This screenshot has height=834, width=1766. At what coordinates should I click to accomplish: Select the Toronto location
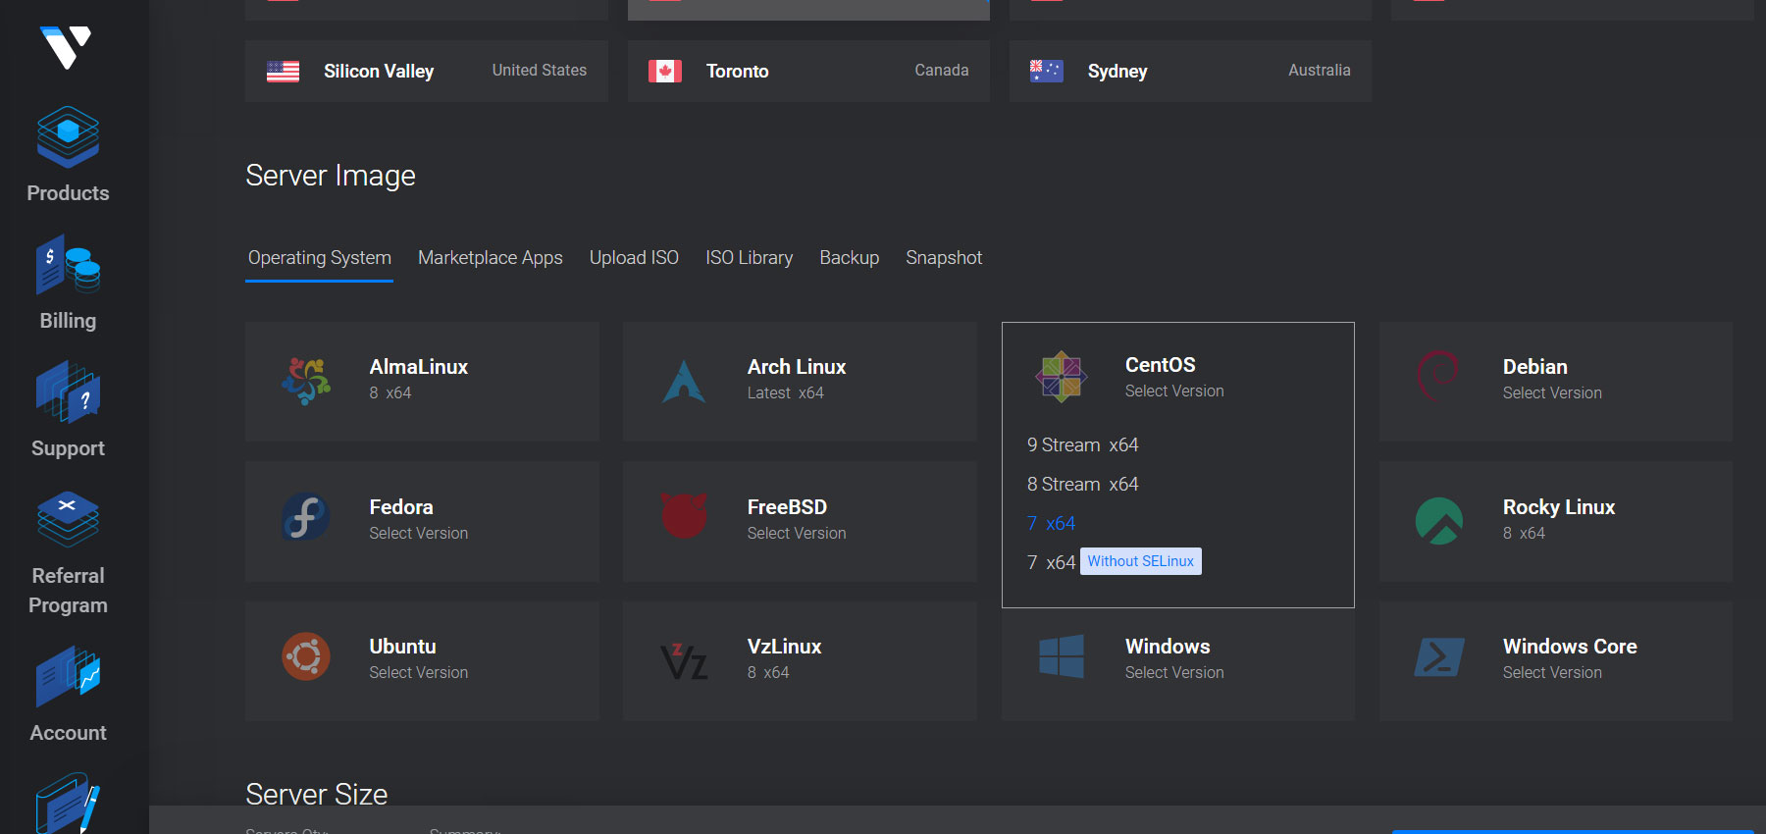808,71
